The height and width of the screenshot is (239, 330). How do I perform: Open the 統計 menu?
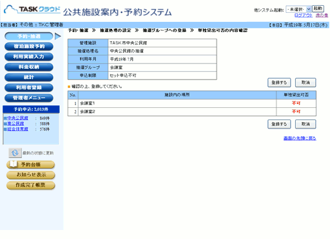pos(29,77)
